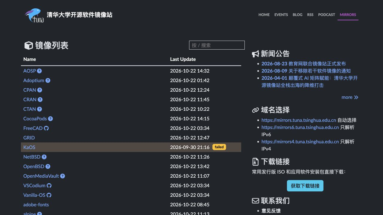Navigate to BLOG
Viewport: 383px width, 215px height.
click(x=297, y=15)
